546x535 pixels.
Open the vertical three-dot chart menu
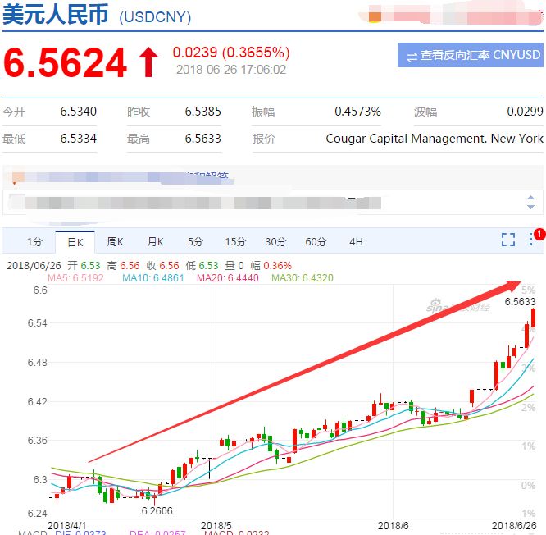pos(530,239)
